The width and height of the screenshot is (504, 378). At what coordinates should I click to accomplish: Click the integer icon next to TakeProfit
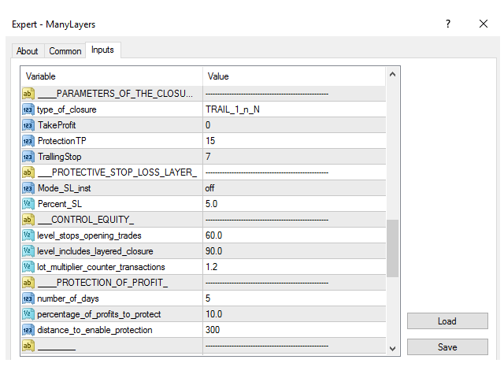[x=28, y=125]
